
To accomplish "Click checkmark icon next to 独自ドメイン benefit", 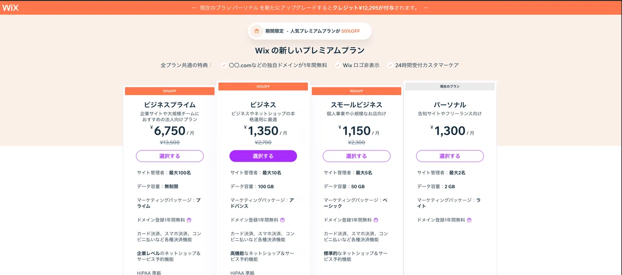I will 223,65.
